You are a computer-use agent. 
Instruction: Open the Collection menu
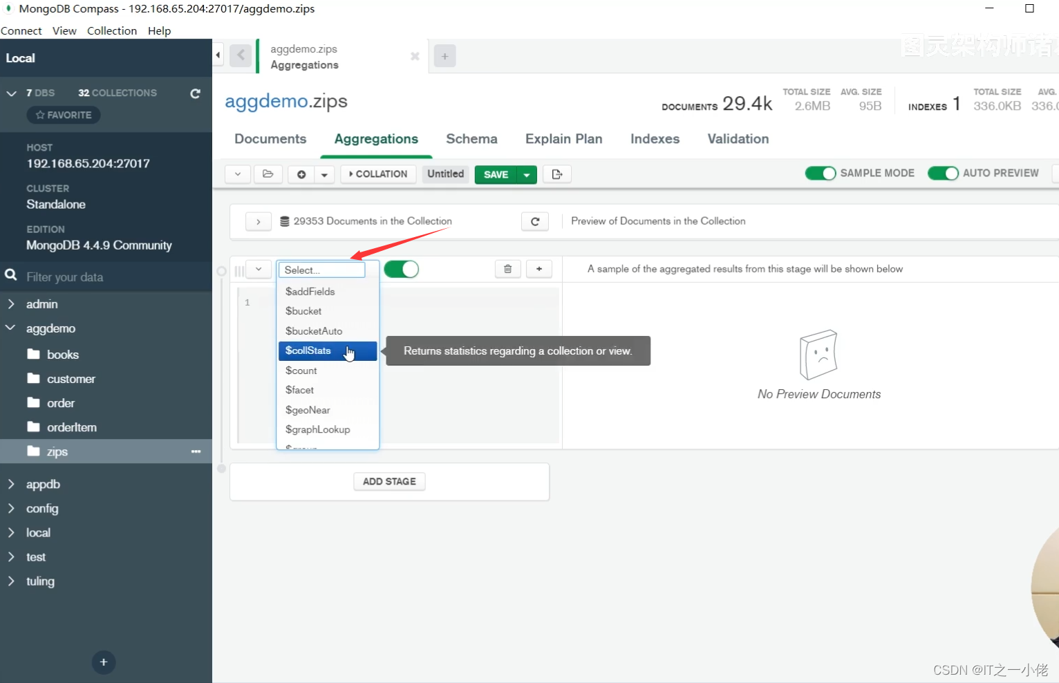click(112, 30)
